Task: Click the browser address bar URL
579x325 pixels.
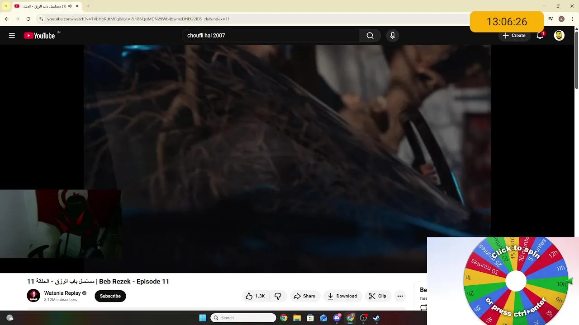Action: click(138, 19)
